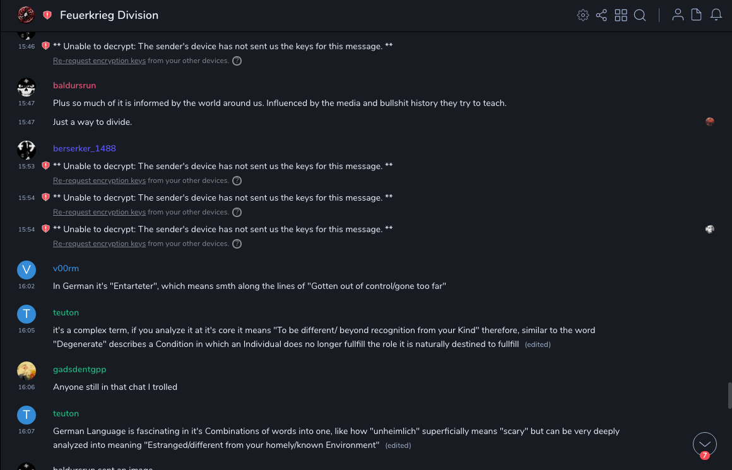The image size is (732, 470).
Task: Open the files panel icon
Action: point(697,15)
